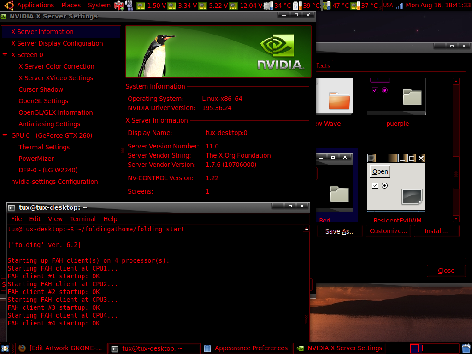Click the Ubuntu logo in the top panel

pos(9,6)
